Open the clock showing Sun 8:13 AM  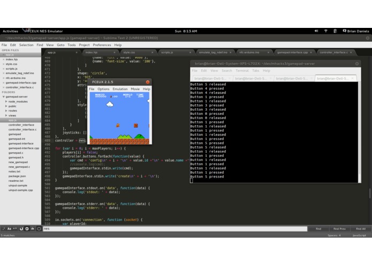point(186,31)
